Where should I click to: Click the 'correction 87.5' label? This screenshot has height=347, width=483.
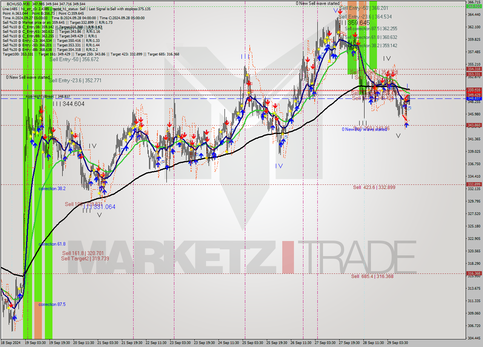pos(52,304)
